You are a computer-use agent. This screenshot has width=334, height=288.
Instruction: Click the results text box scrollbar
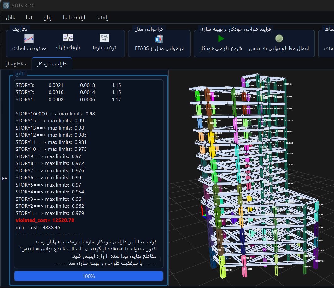pyautogui.click(x=161, y=259)
